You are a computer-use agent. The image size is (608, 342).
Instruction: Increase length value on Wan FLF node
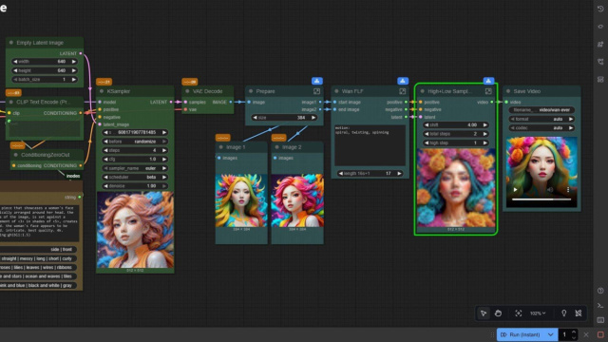point(399,173)
